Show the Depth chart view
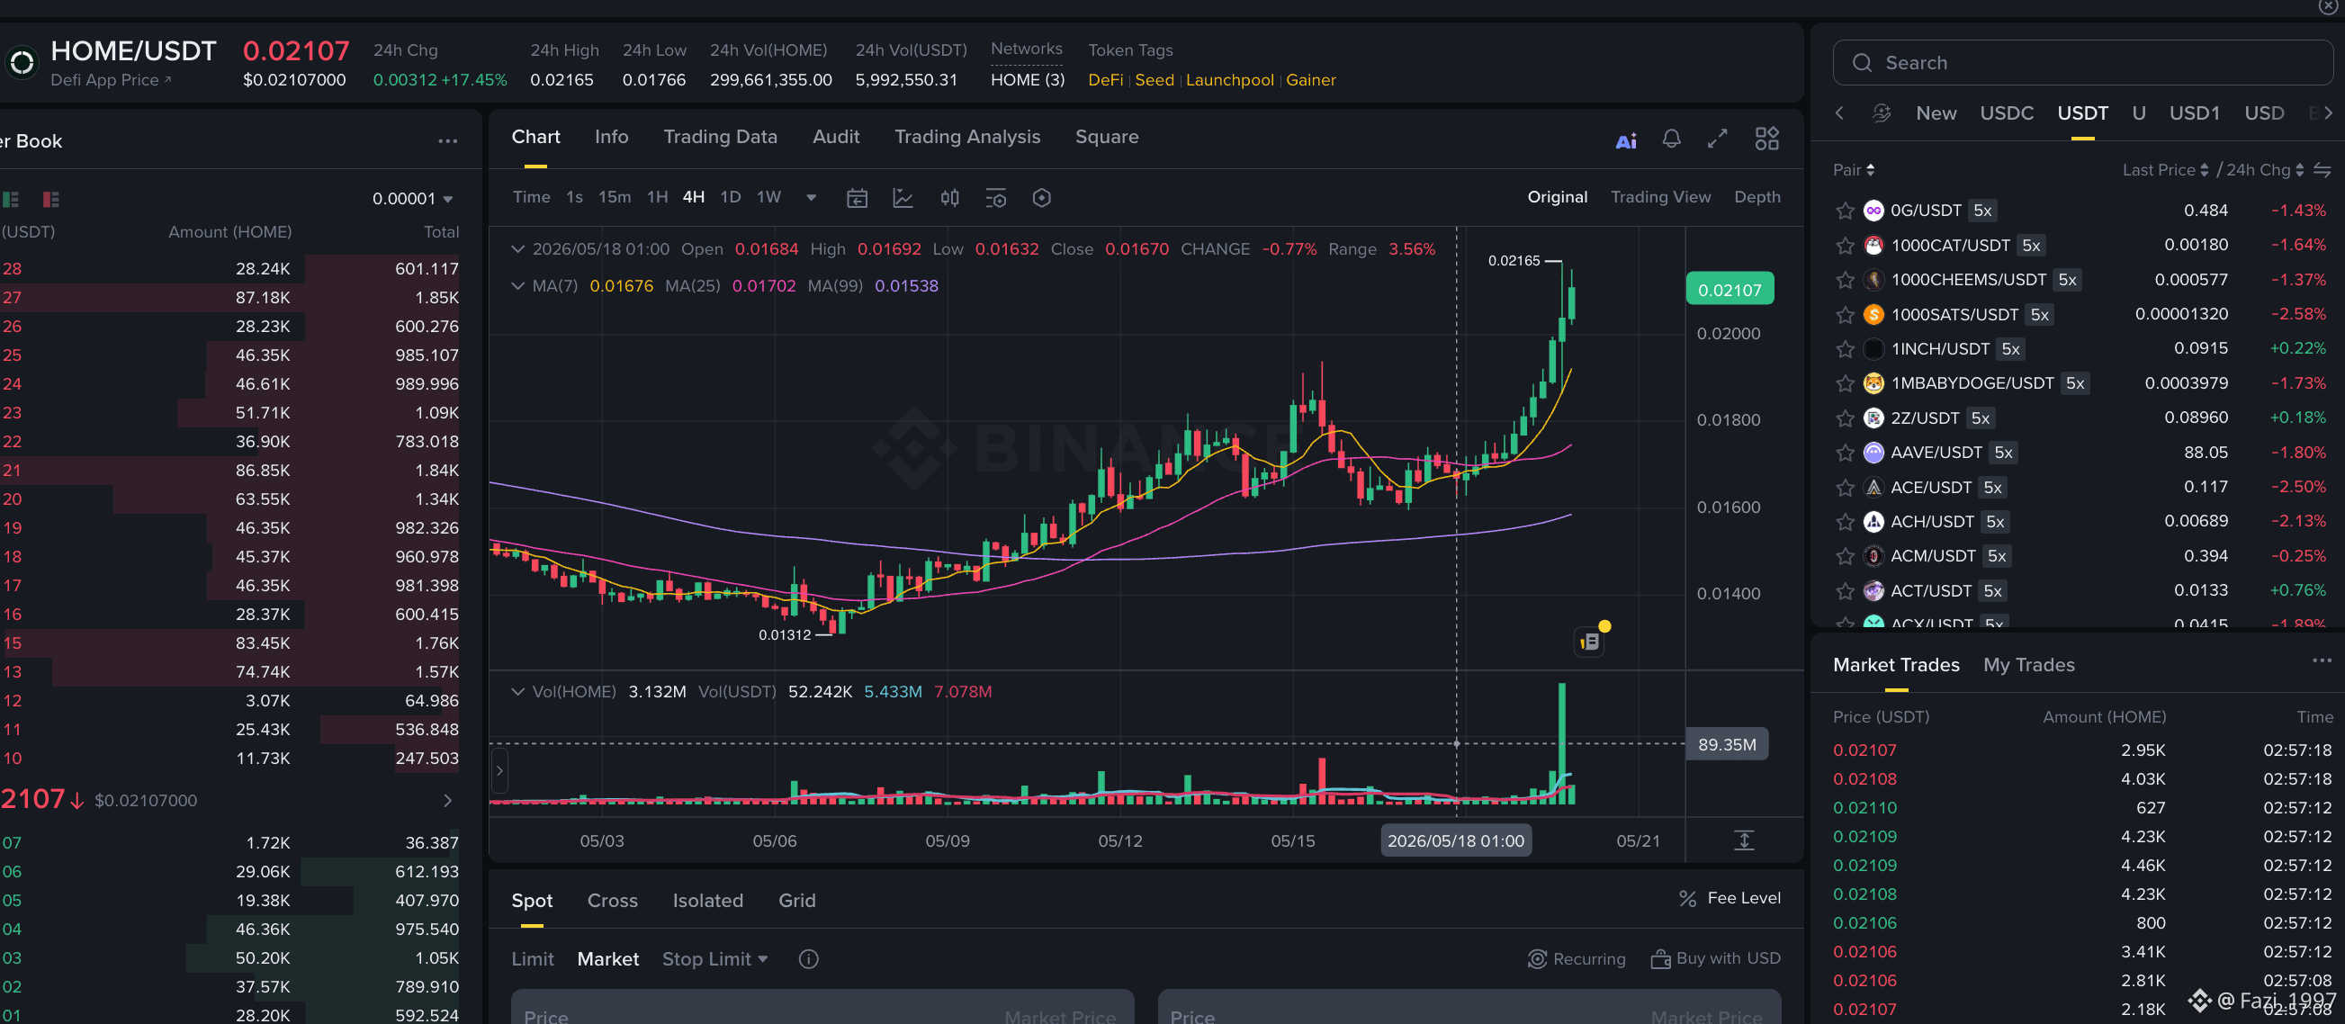 (x=1756, y=196)
